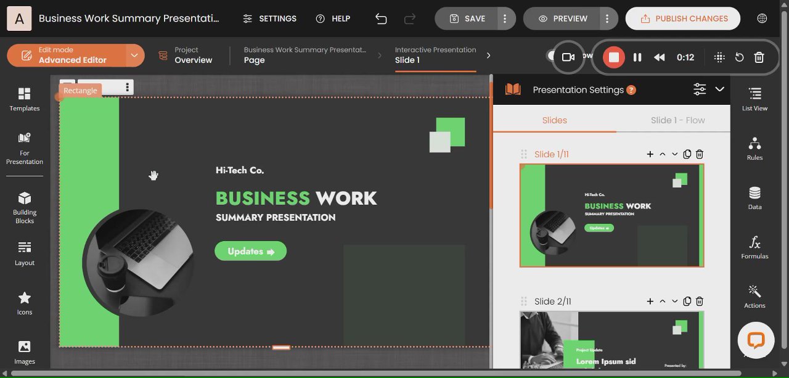Collapse the Presentation Settings panel chevron
The width and height of the screenshot is (789, 378).
(719, 89)
